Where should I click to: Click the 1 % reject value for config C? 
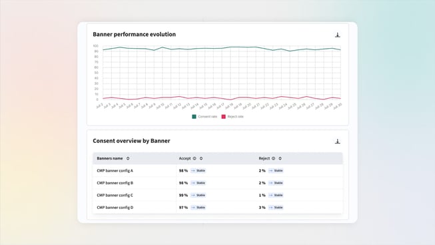pyautogui.click(x=262, y=195)
